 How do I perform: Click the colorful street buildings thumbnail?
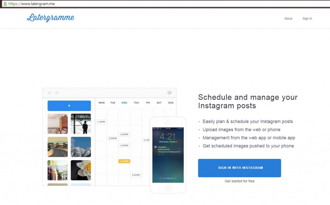click(58, 170)
